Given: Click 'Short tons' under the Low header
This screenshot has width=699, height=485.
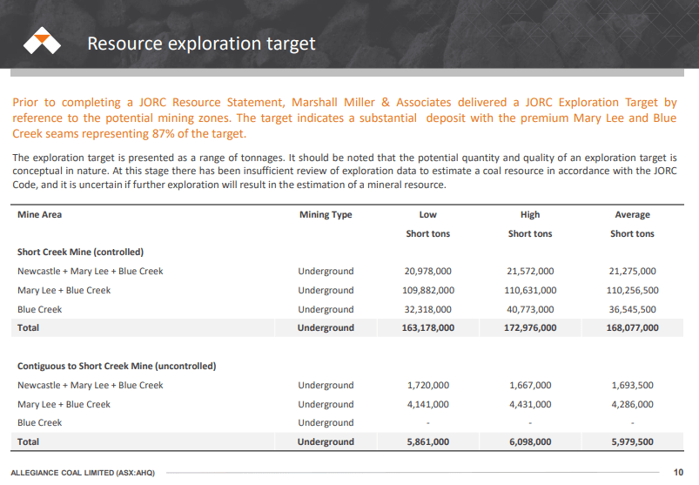Looking at the screenshot, I should coord(427,233).
